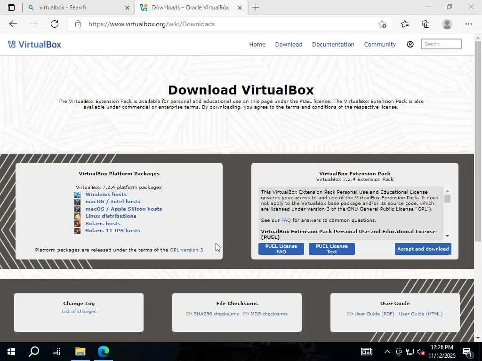Click Microsoft Edge icon on taskbar
The height and width of the screenshot is (361, 482).
[x=104, y=352]
